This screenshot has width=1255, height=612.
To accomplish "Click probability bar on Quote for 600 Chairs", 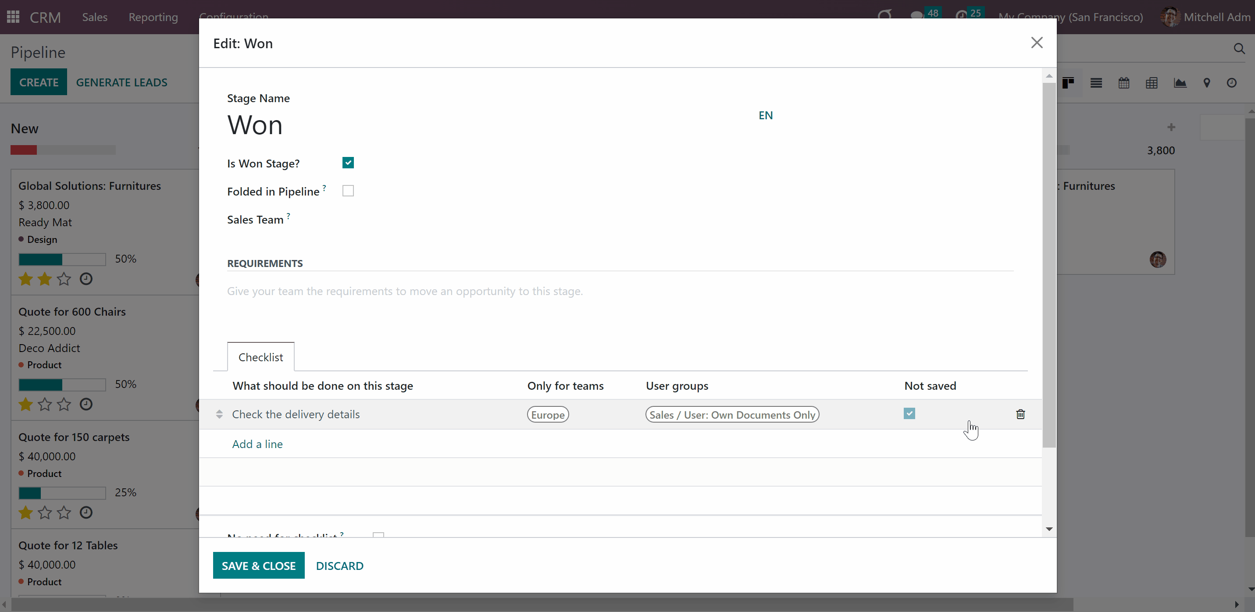I will pos(62,385).
